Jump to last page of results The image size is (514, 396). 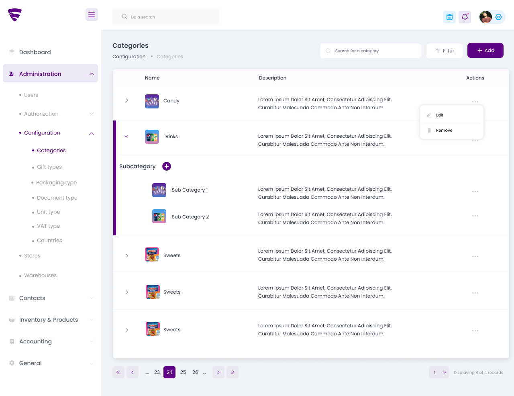(233, 372)
